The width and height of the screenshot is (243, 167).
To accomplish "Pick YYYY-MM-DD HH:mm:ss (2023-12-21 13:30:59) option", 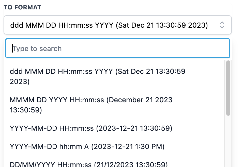I will tap(114, 128).
